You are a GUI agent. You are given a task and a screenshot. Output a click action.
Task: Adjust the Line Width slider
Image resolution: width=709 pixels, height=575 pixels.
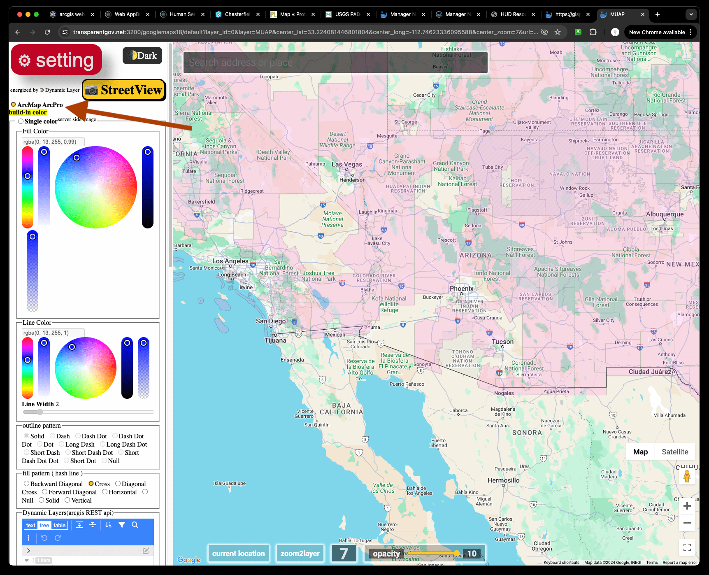88,412
